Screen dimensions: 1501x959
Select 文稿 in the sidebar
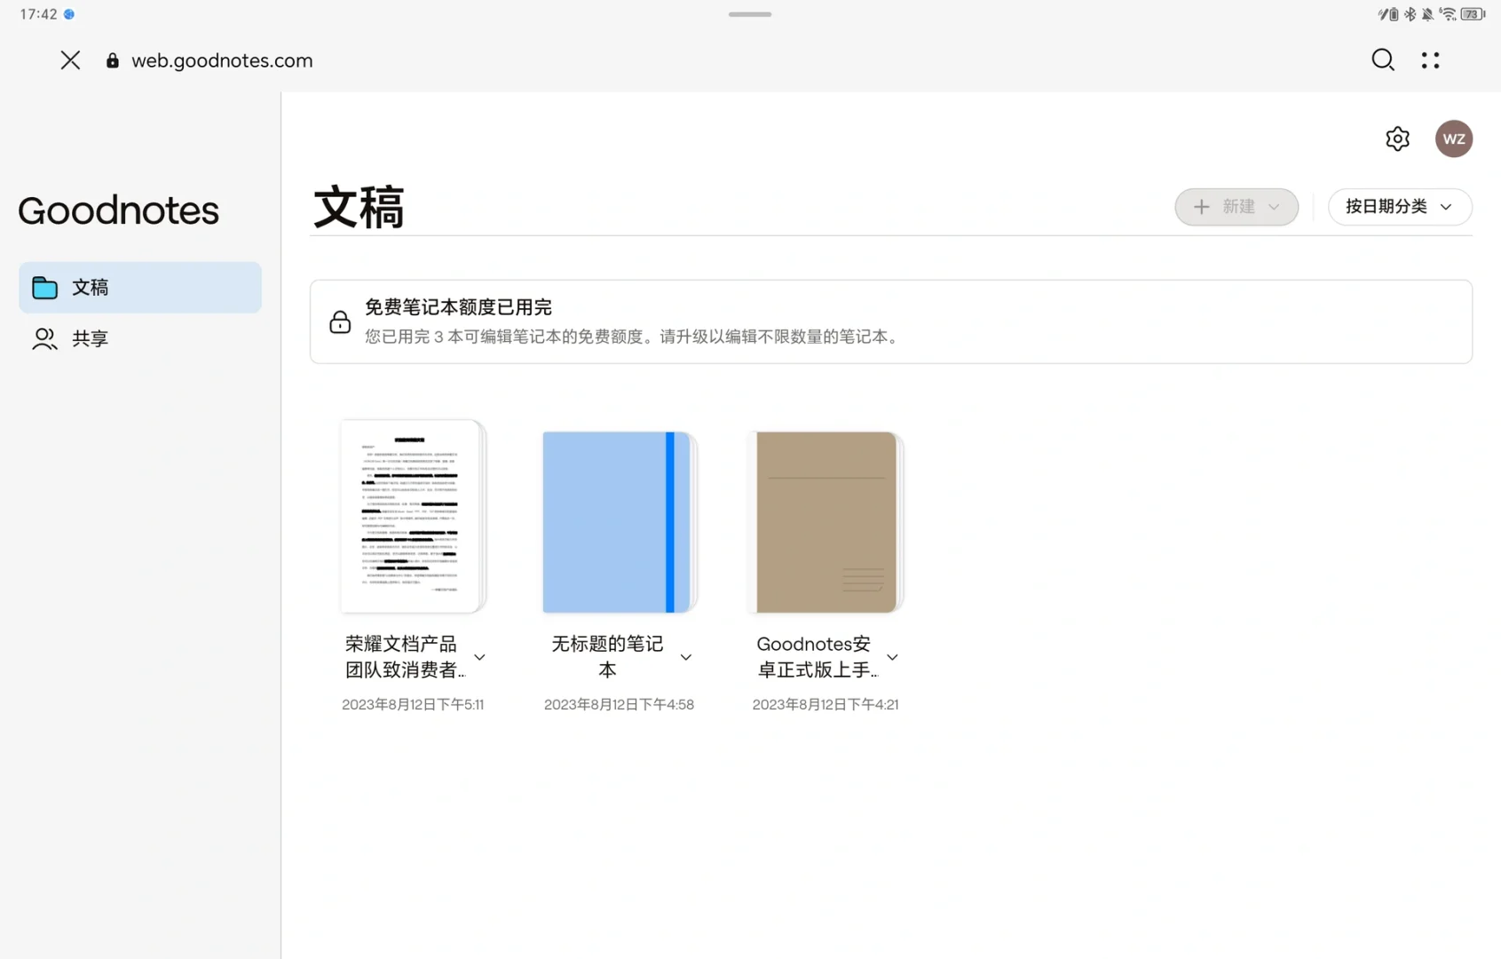(90, 286)
